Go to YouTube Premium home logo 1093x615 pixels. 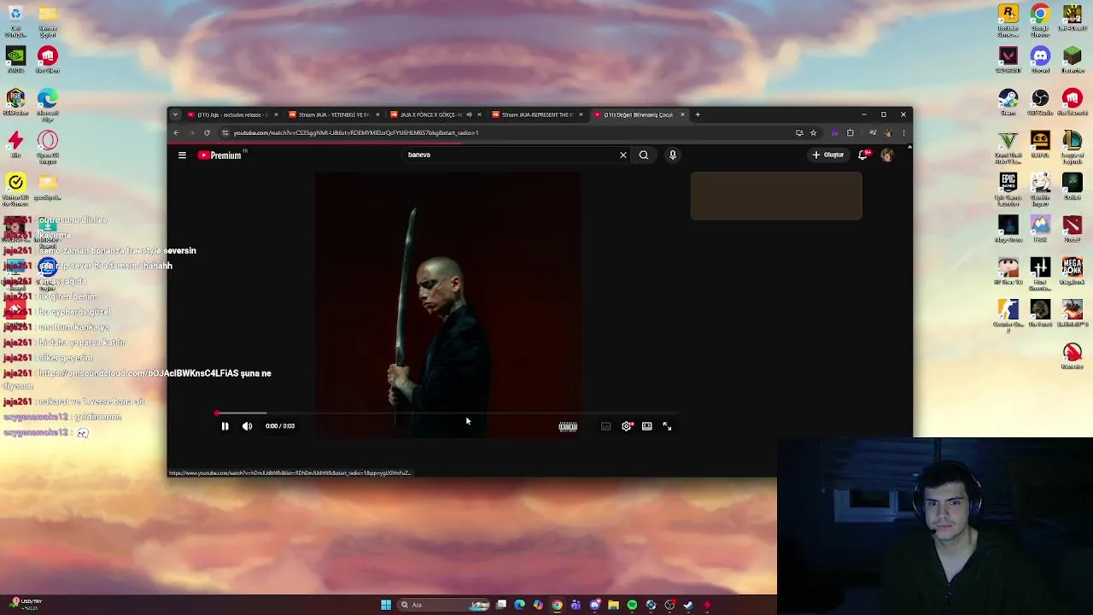tap(220, 155)
